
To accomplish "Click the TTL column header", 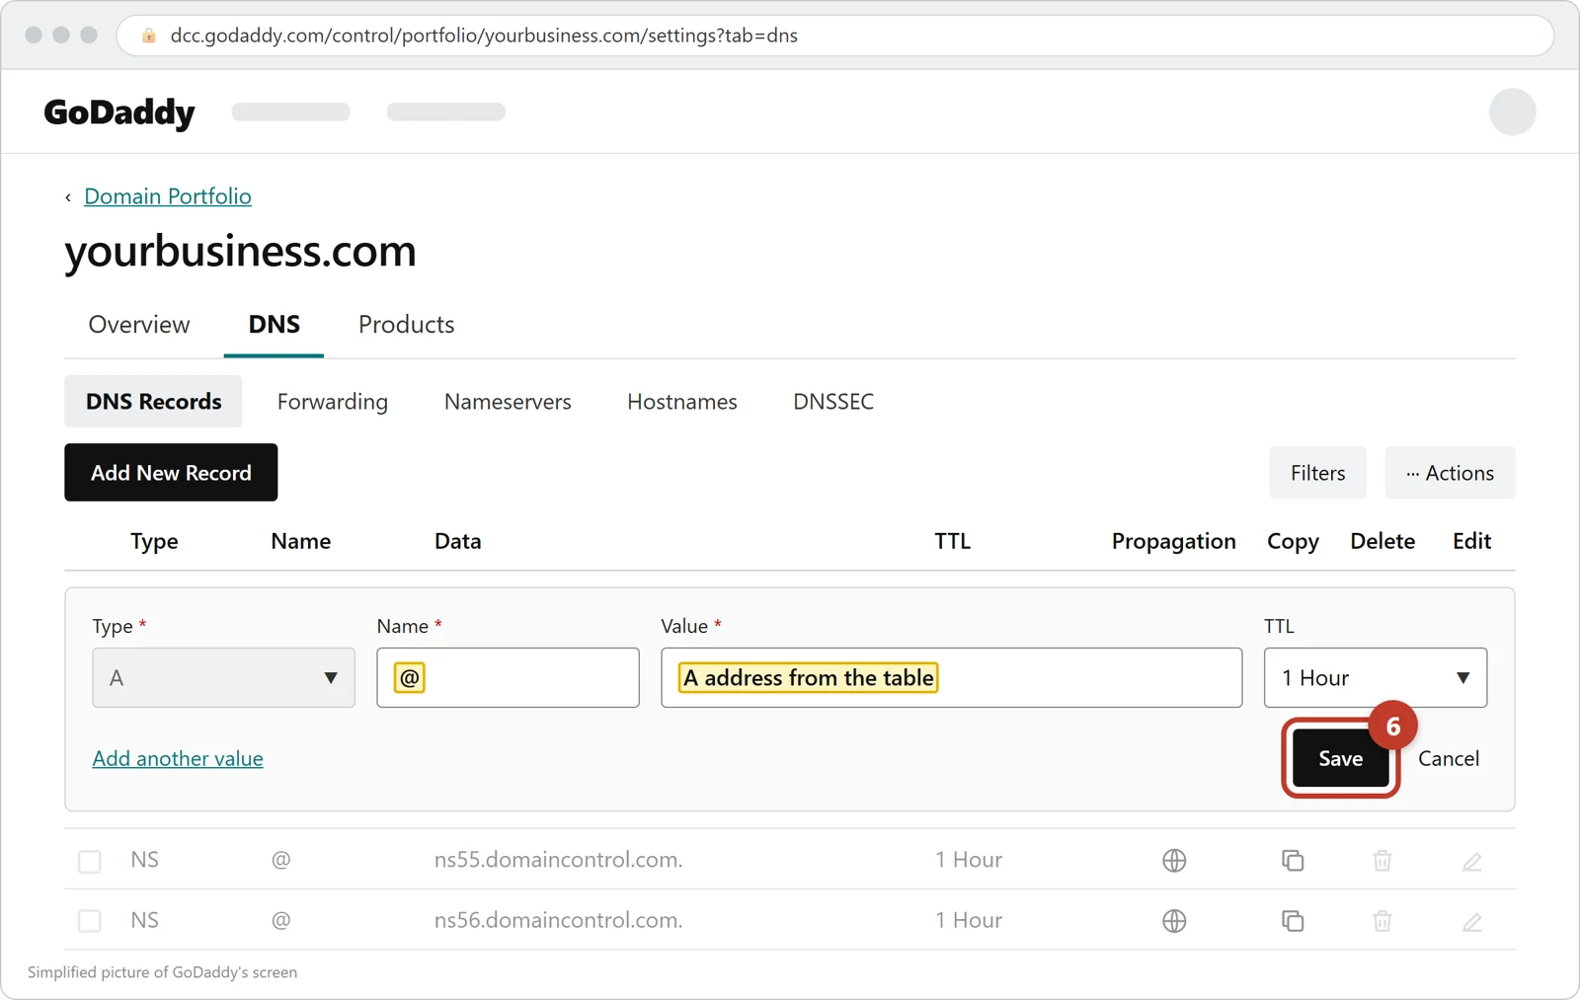I will pyautogui.click(x=953, y=541).
